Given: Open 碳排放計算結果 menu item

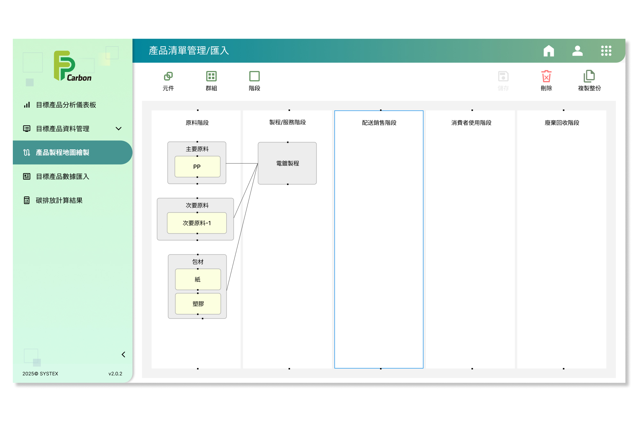Looking at the screenshot, I should pyautogui.click(x=72, y=200).
